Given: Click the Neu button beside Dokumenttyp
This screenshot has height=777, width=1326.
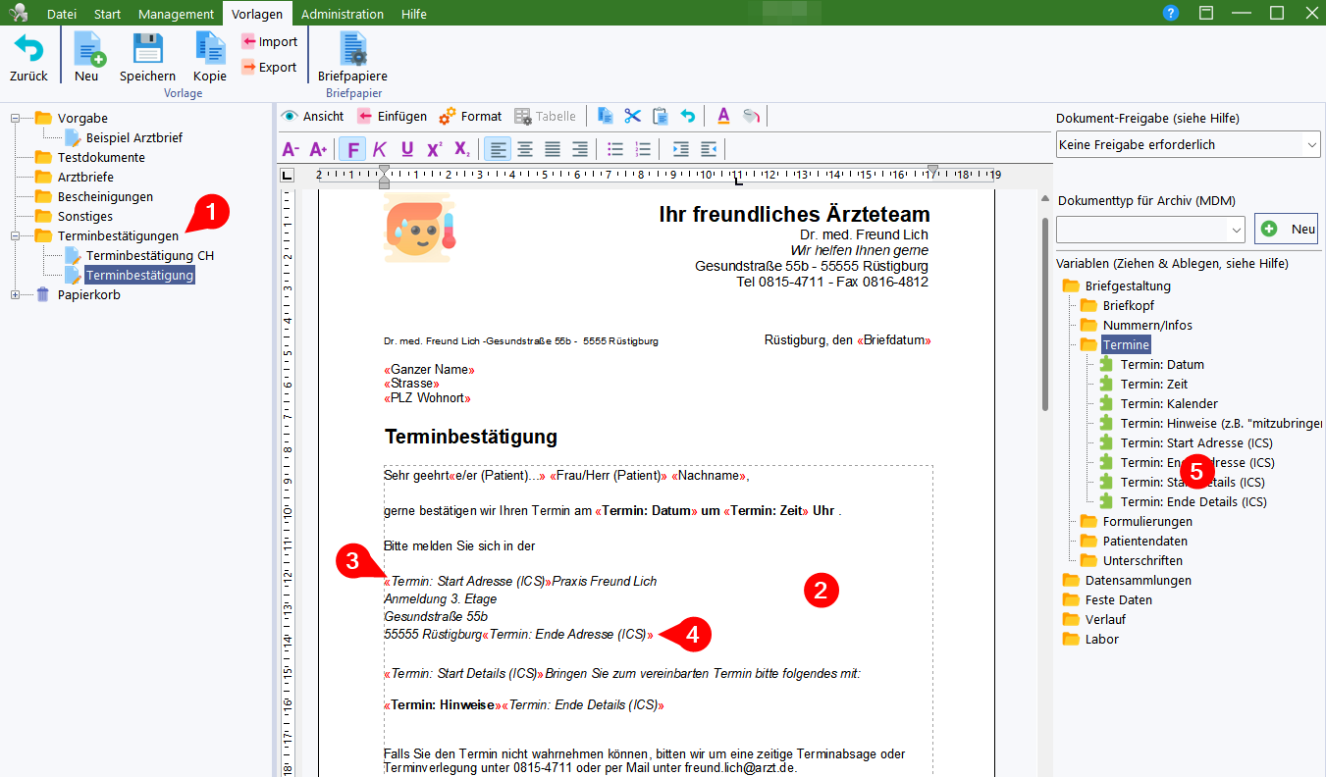Looking at the screenshot, I should 1287,229.
